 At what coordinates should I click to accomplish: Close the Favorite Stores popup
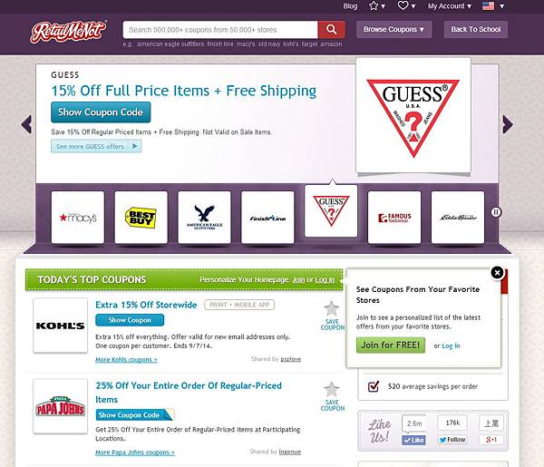[x=497, y=273]
